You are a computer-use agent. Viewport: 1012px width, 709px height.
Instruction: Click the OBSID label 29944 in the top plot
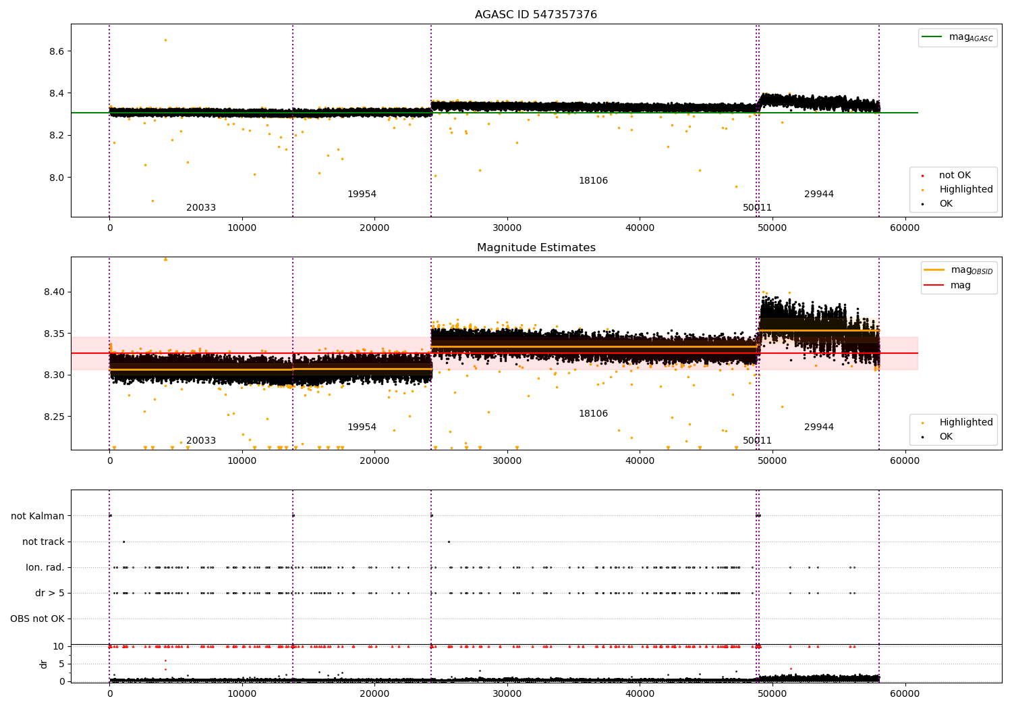(x=819, y=194)
